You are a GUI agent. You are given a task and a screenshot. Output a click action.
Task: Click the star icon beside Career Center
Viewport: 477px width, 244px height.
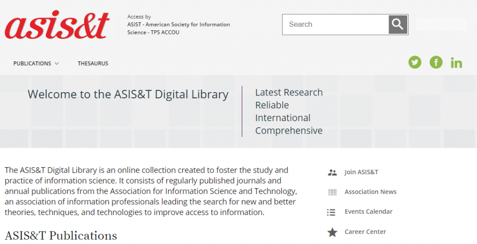332,232
